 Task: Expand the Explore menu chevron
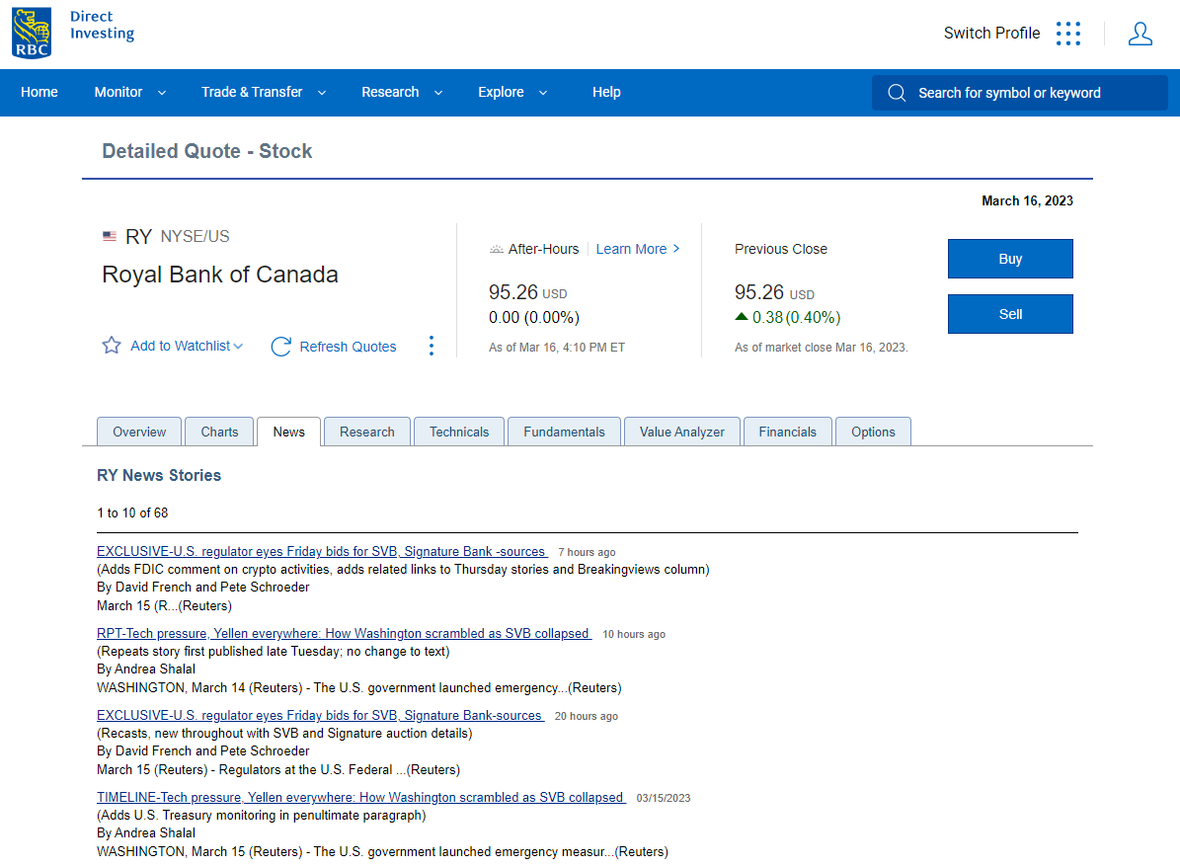pos(542,93)
